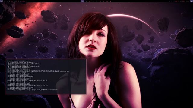
Task: Click terminal line 'Reloading system manager configuration...'
Action: click(x=24, y=64)
